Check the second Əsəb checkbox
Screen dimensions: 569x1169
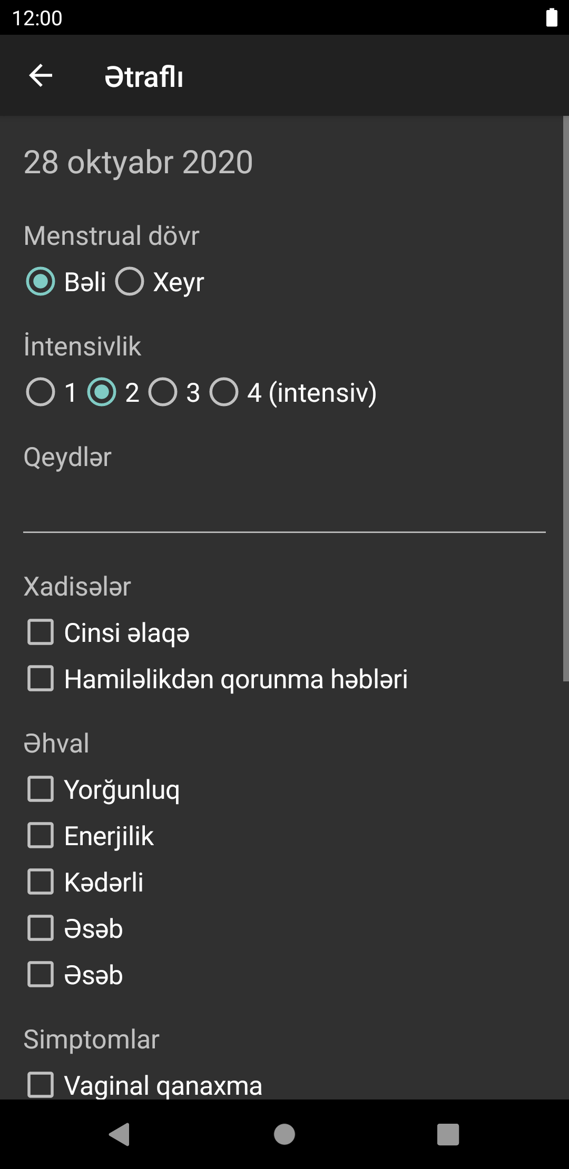41,974
